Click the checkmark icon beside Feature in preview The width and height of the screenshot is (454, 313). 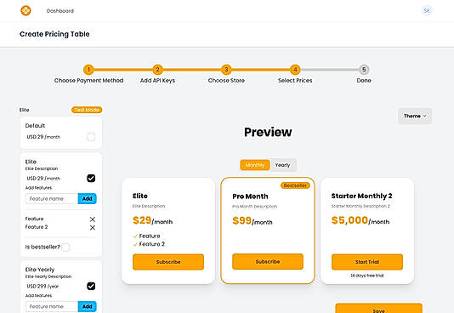click(135, 236)
